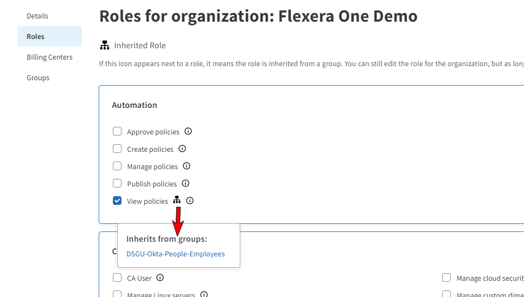
Task: Toggle the Manage cloud security checkbox
Action: (446, 277)
